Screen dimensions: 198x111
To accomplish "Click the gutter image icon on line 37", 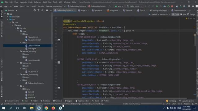I will pos(59,40).
